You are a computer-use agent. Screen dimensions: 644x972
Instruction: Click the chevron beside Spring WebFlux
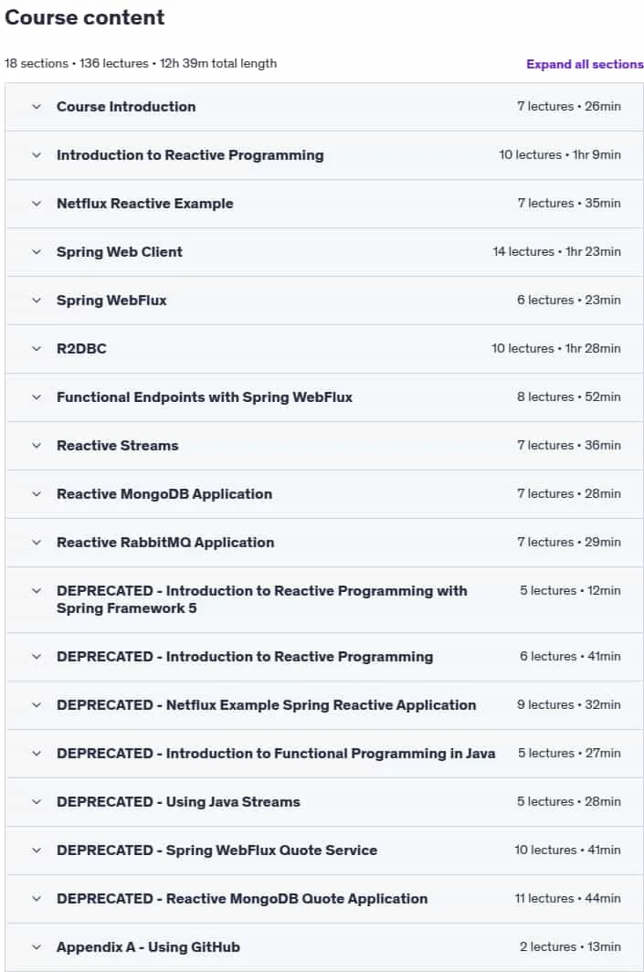point(37,300)
